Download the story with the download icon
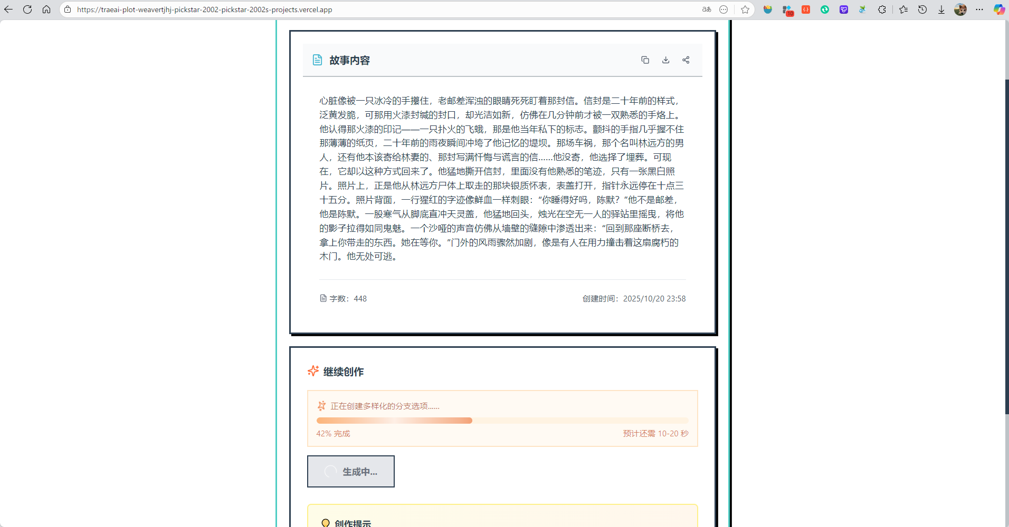1009x527 pixels. 665,60
